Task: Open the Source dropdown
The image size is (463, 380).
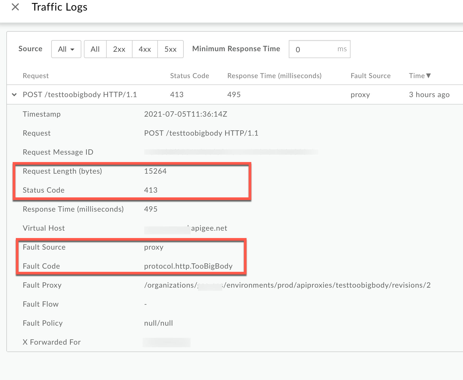Action: (66, 49)
